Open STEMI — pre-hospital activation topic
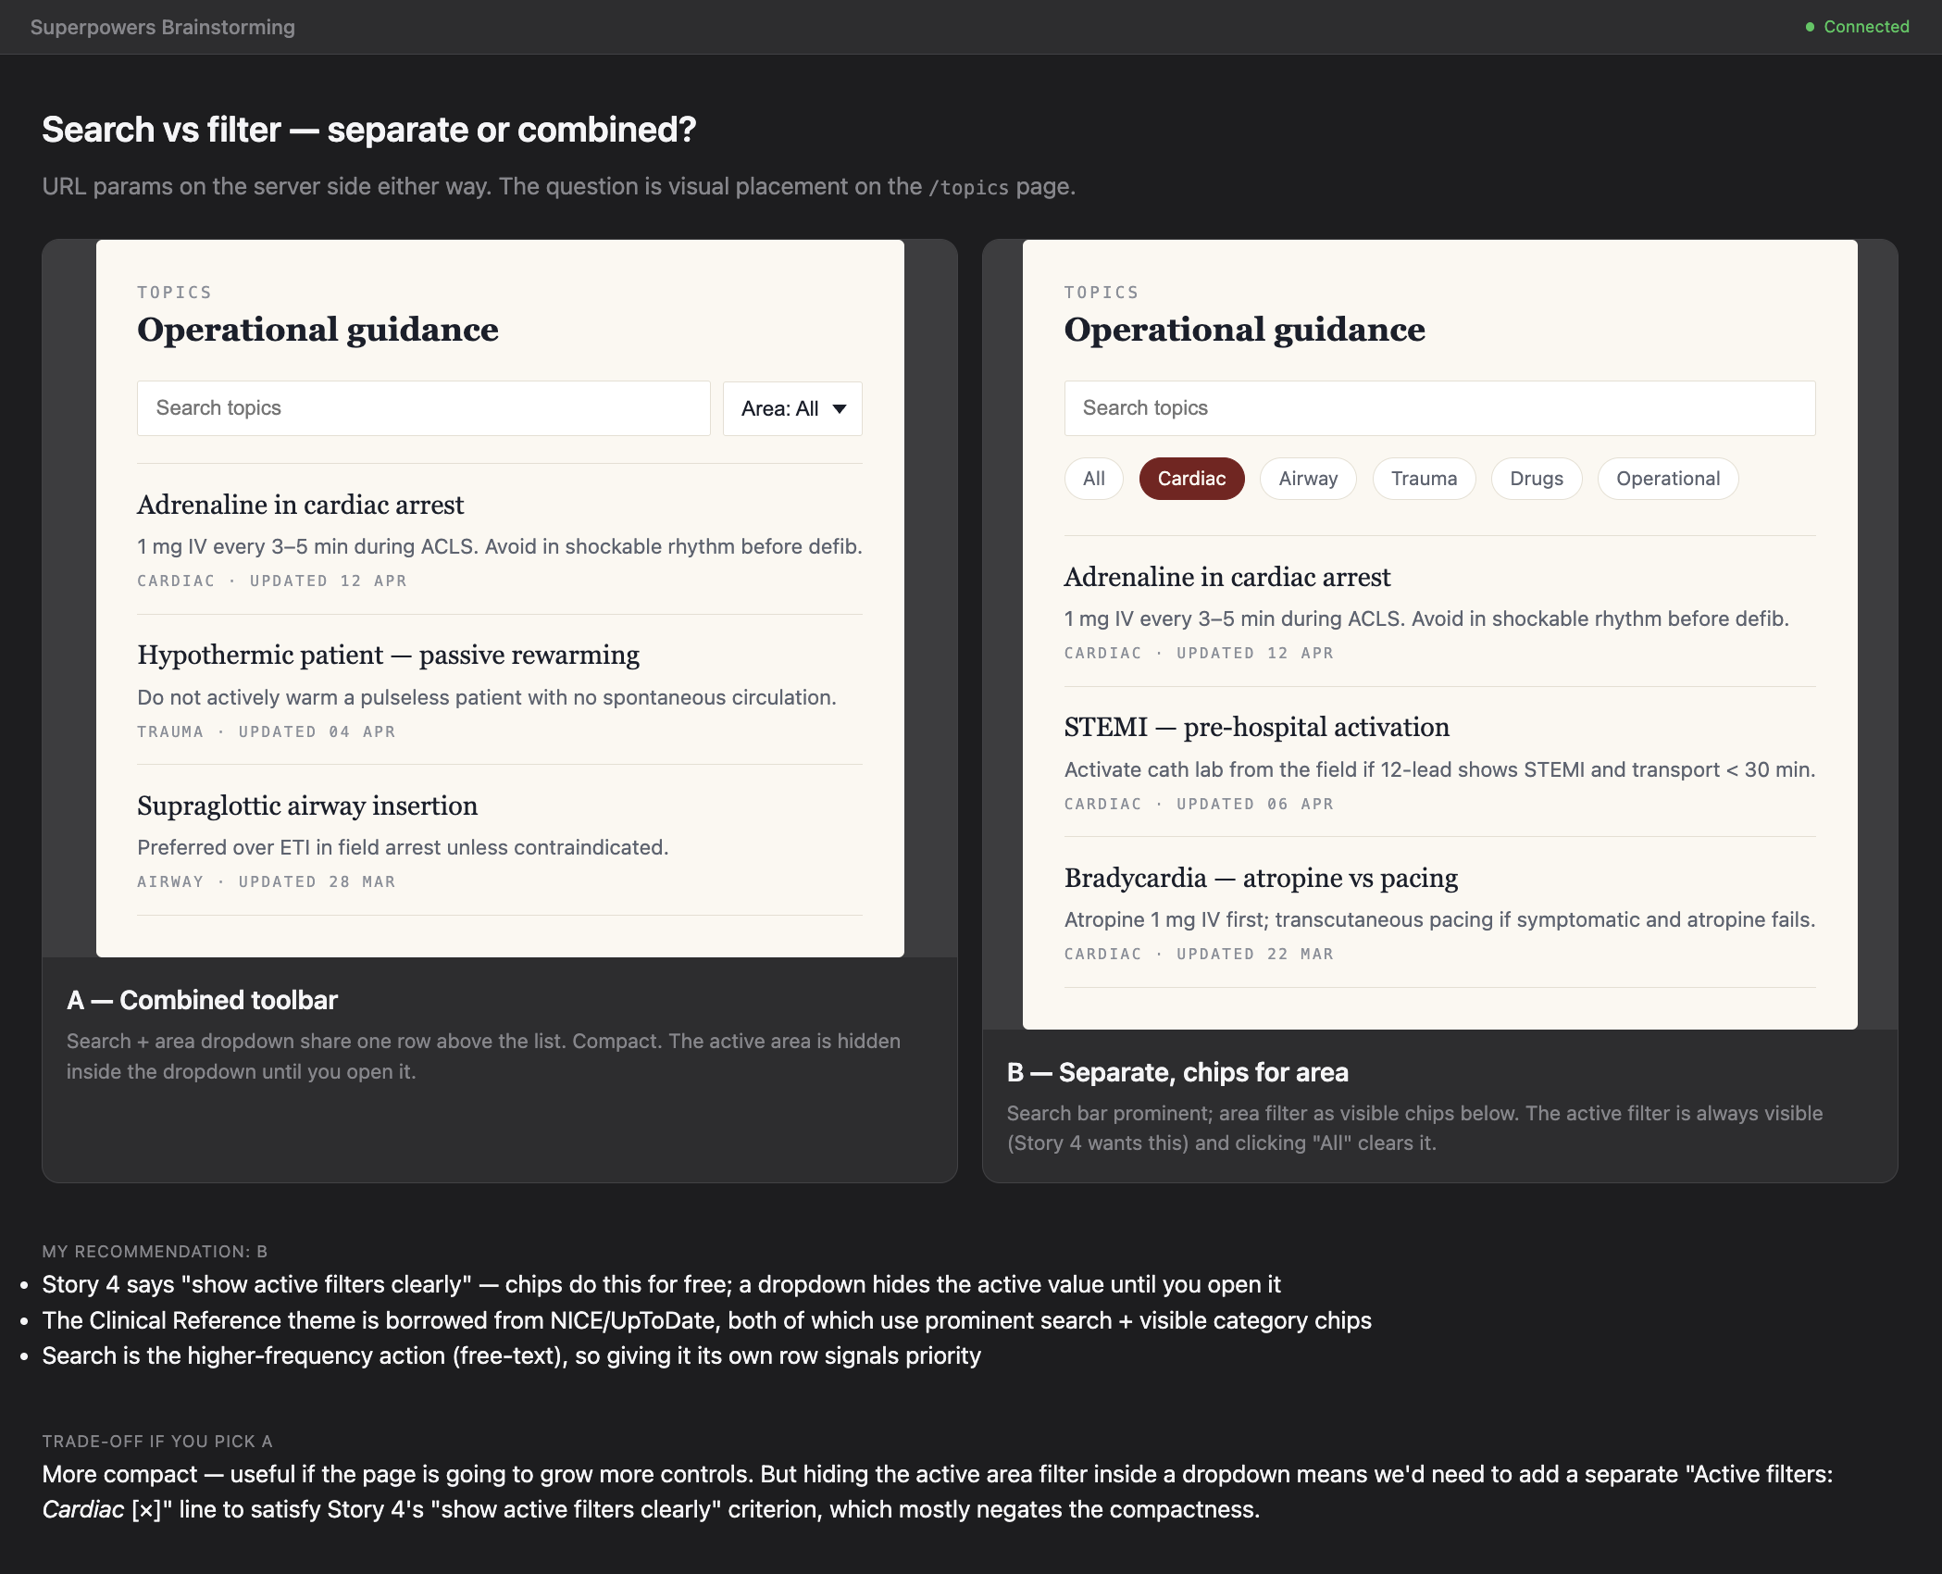This screenshot has width=1942, height=1574. 1257,727
